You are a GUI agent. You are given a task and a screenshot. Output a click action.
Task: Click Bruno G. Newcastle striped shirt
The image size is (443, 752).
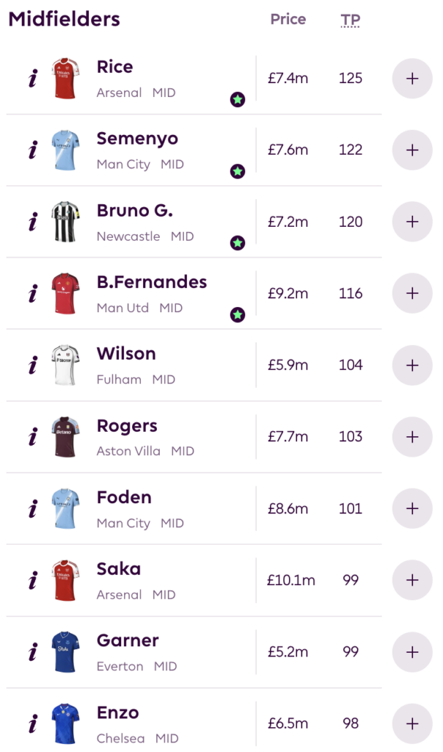66,222
